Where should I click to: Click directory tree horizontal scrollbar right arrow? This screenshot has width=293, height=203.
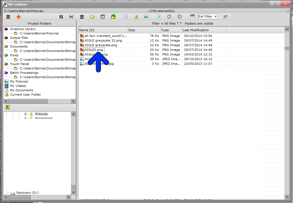pos(69,197)
